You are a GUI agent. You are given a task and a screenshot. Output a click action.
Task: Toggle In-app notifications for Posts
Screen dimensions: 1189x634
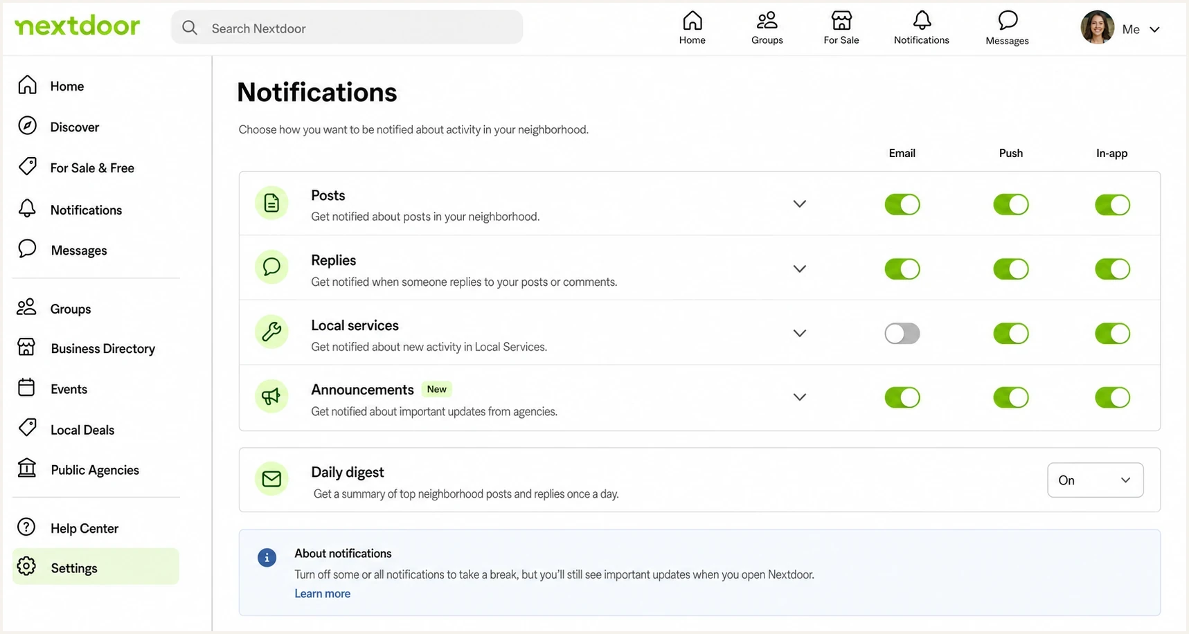point(1112,205)
